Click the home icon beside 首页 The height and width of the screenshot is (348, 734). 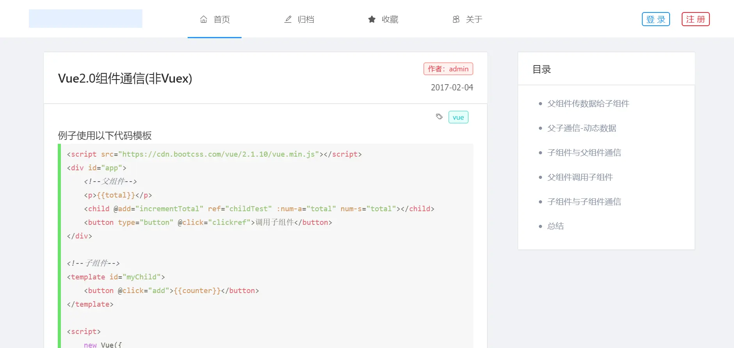tap(204, 19)
